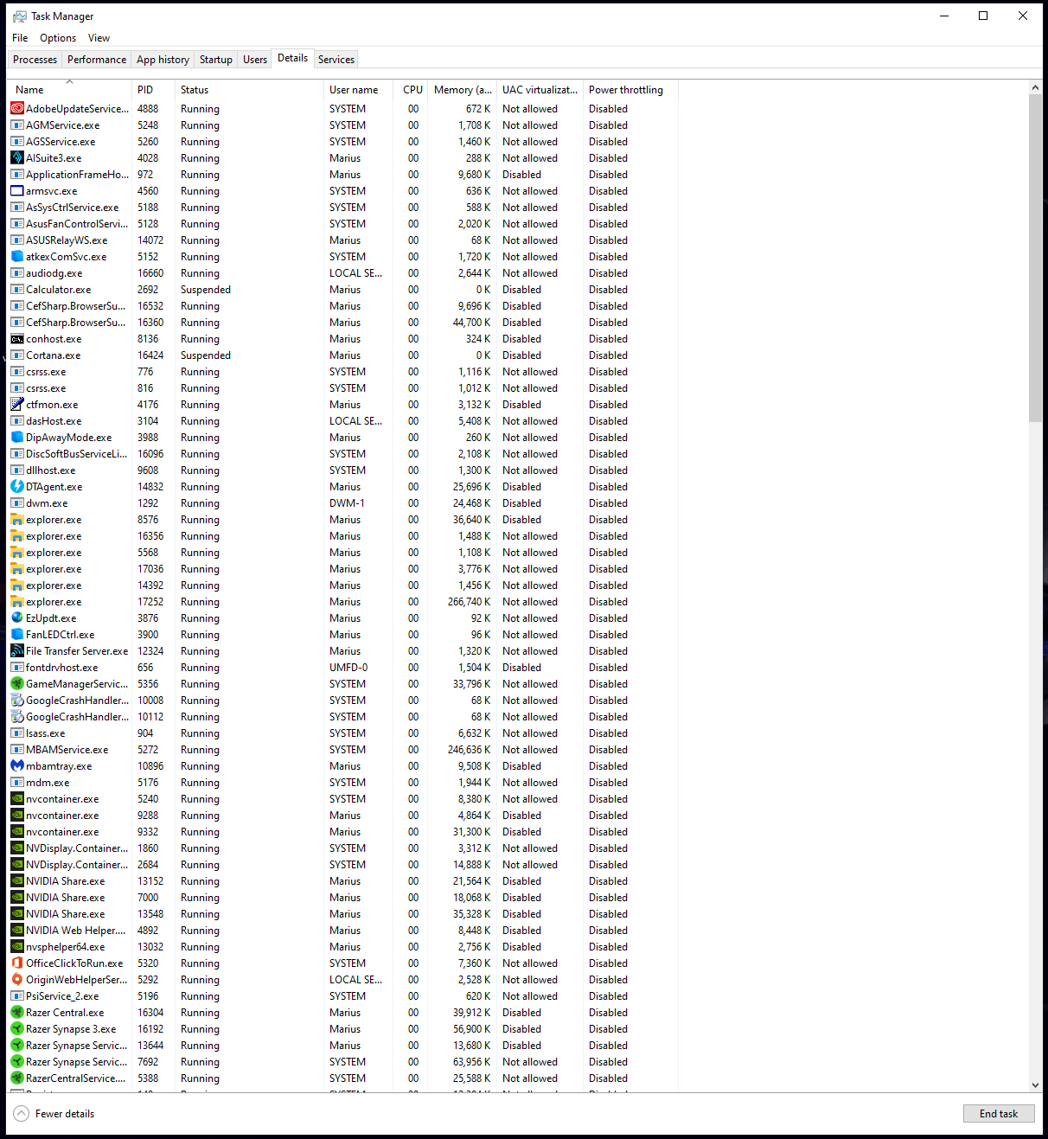Click the atkexComSvc.exe process icon
This screenshot has height=1139, width=1048.
[x=17, y=257]
